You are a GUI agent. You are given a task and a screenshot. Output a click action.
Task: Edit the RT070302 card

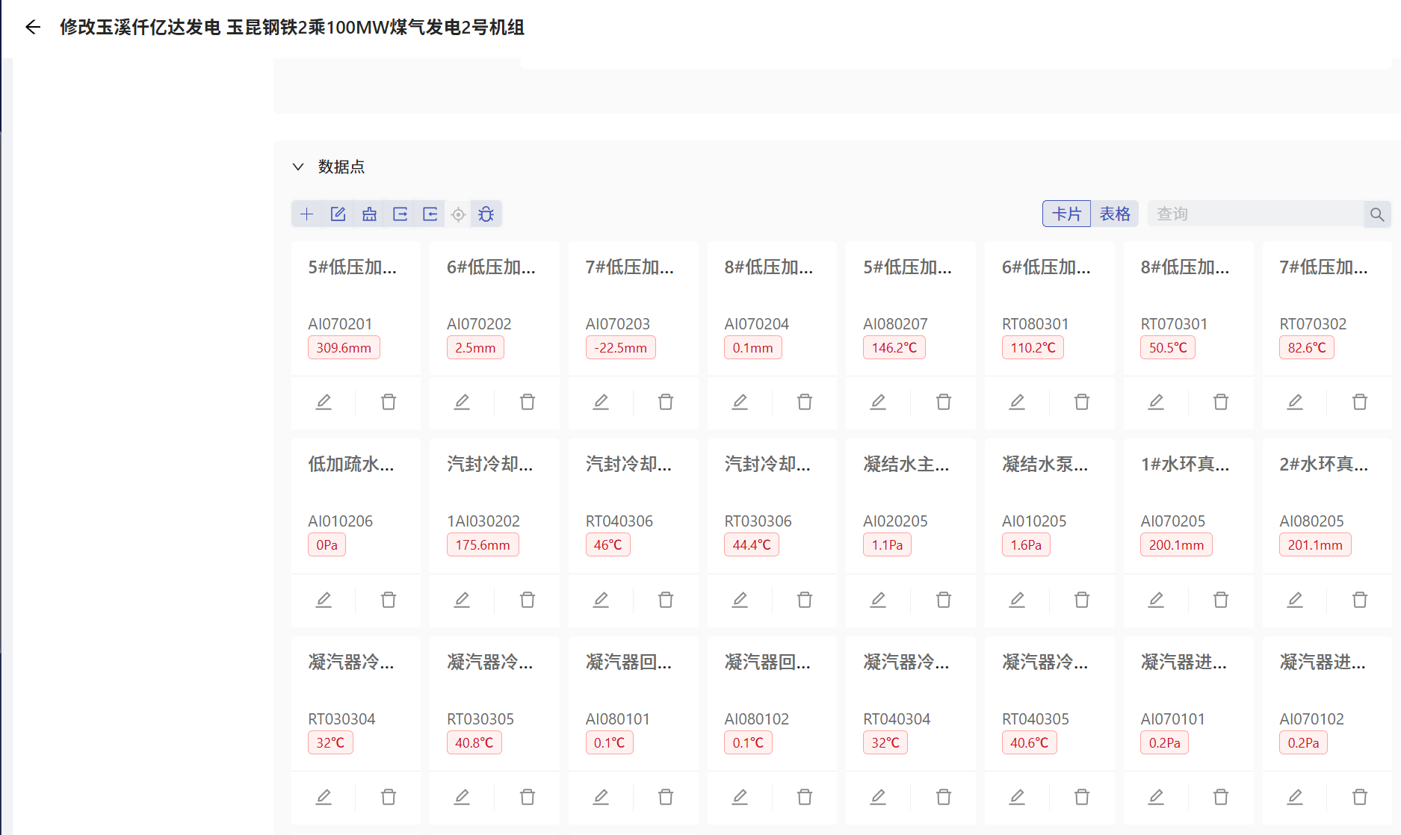click(1295, 402)
